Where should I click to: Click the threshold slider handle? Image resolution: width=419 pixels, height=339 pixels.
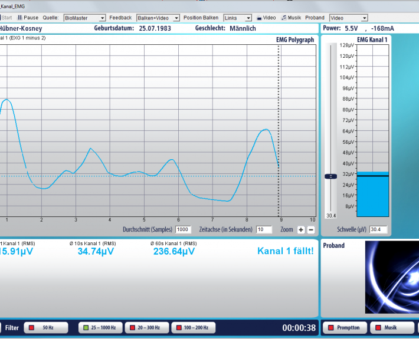(331, 176)
